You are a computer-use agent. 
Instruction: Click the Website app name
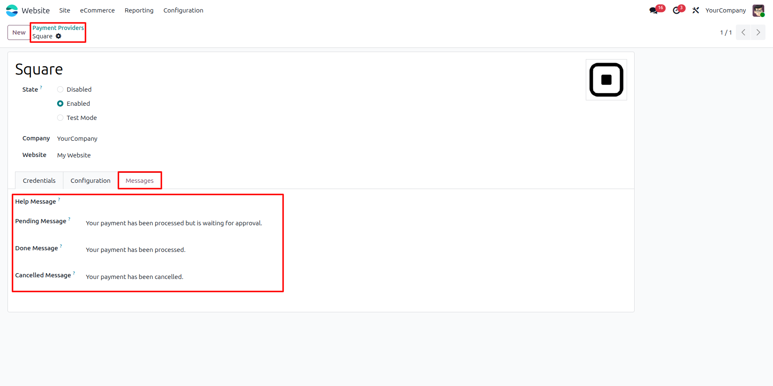[35, 10]
